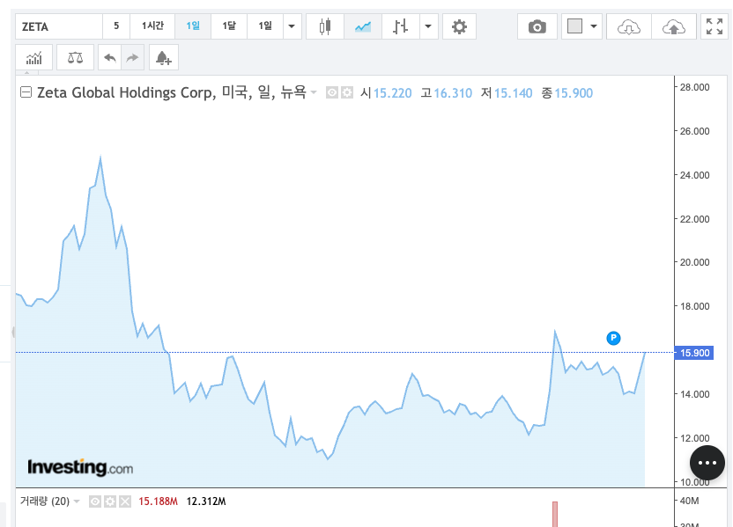Image resolution: width=733 pixels, height=527 pixels.
Task: Open the black three-dots chat button
Action: pyautogui.click(x=707, y=463)
